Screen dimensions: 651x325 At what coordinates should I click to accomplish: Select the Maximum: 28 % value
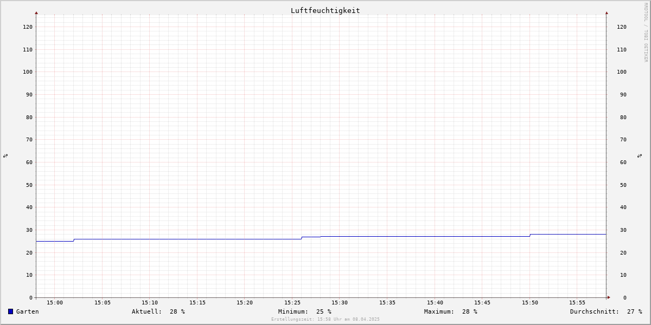(451, 311)
